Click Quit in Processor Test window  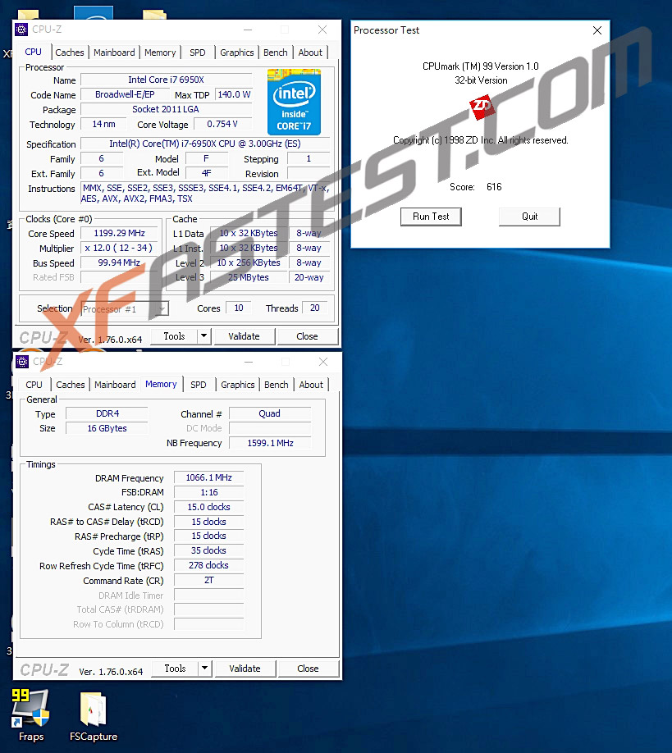(529, 217)
